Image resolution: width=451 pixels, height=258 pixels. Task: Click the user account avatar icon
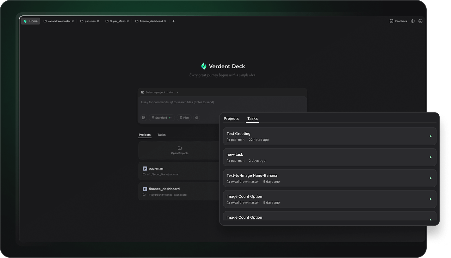click(420, 21)
